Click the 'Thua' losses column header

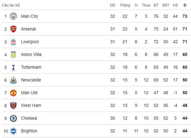(x=146, y=5)
